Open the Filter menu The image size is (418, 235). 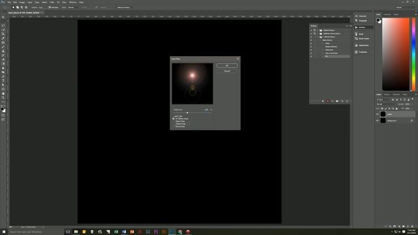(x=52, y=2)
